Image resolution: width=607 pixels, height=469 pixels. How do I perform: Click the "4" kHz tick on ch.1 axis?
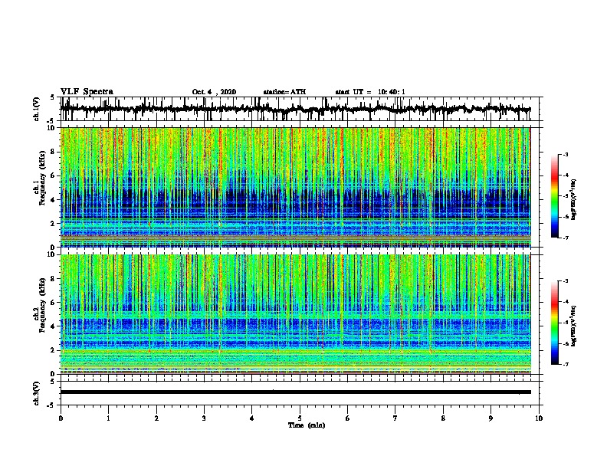pyautogui.click(x=54, y=200)
